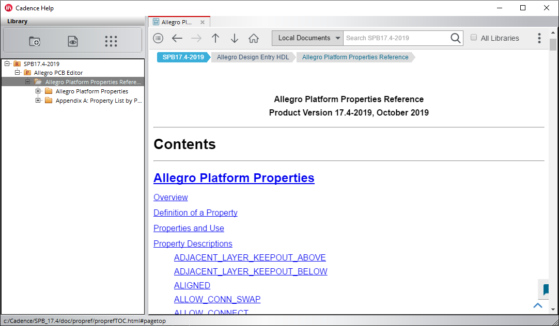Maximize the Cadence Help window

(523, 8)
